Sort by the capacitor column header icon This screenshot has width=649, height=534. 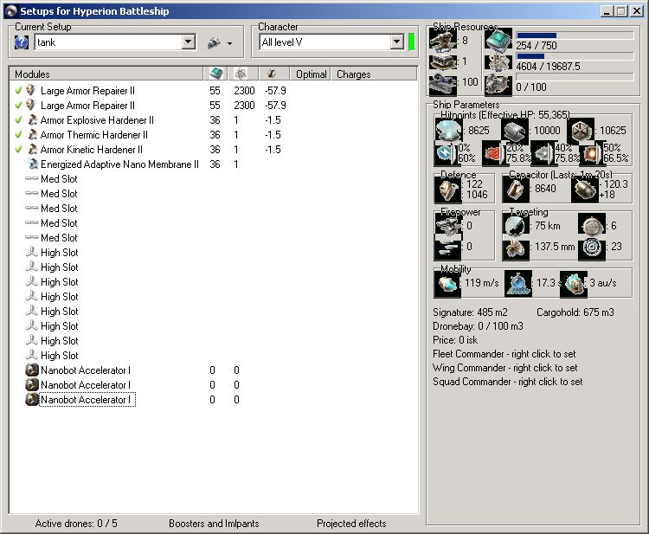(274, 74)
